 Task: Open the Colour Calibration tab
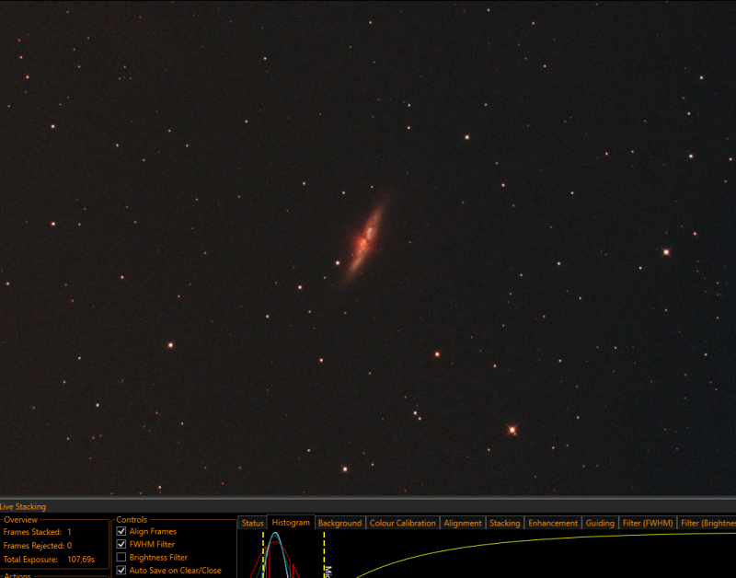coord(402,523)
